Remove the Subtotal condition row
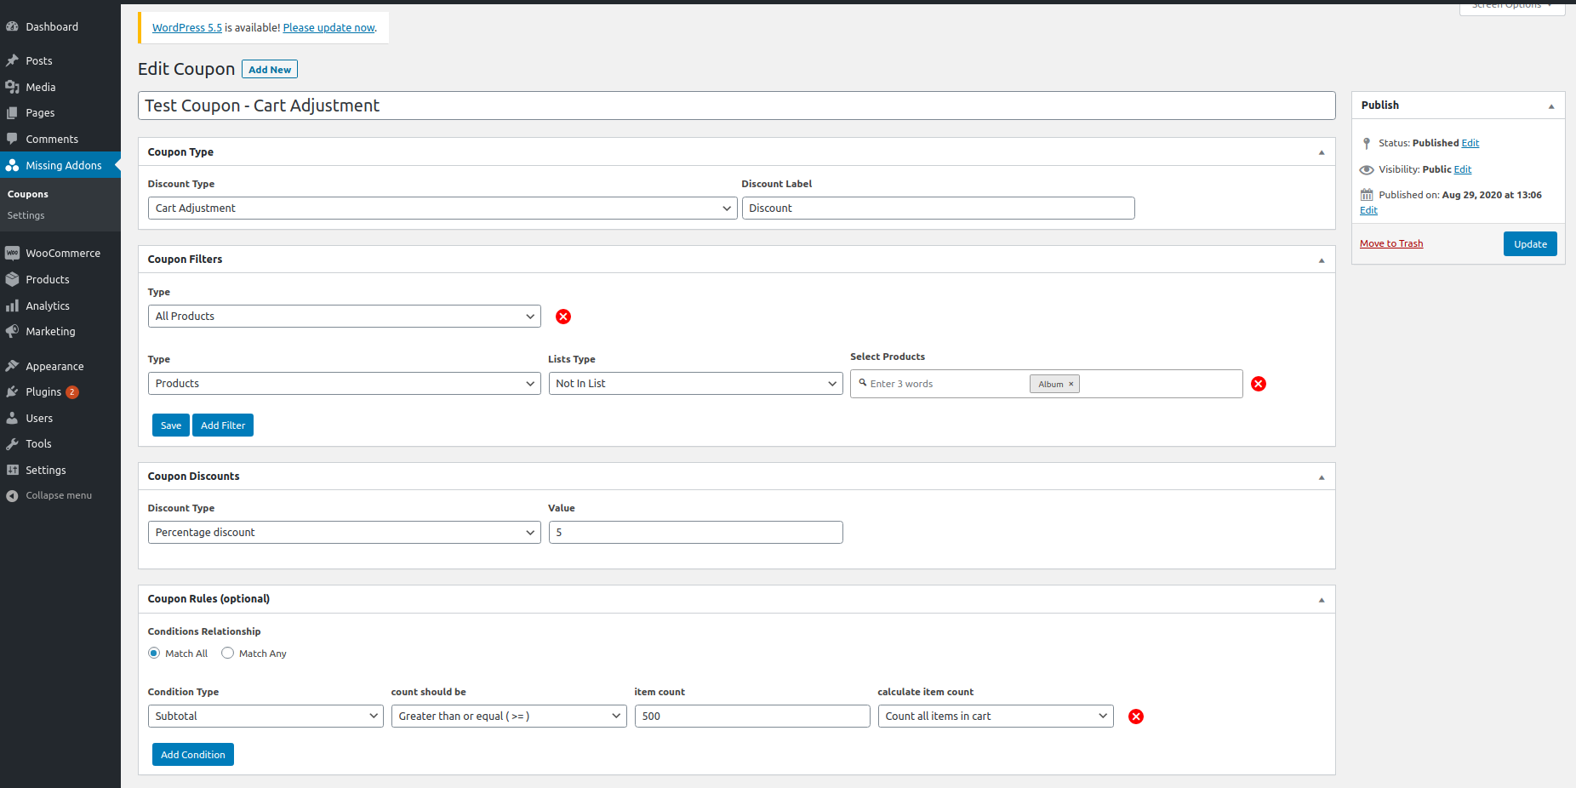 1136,717
